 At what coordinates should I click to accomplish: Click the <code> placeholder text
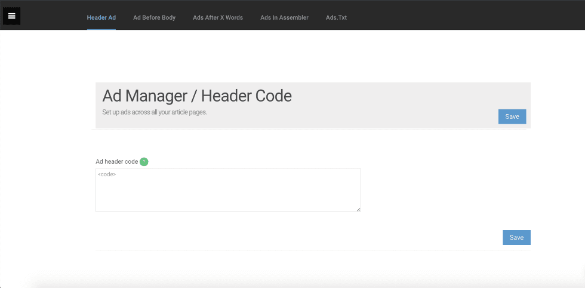(x=107, y=174)
